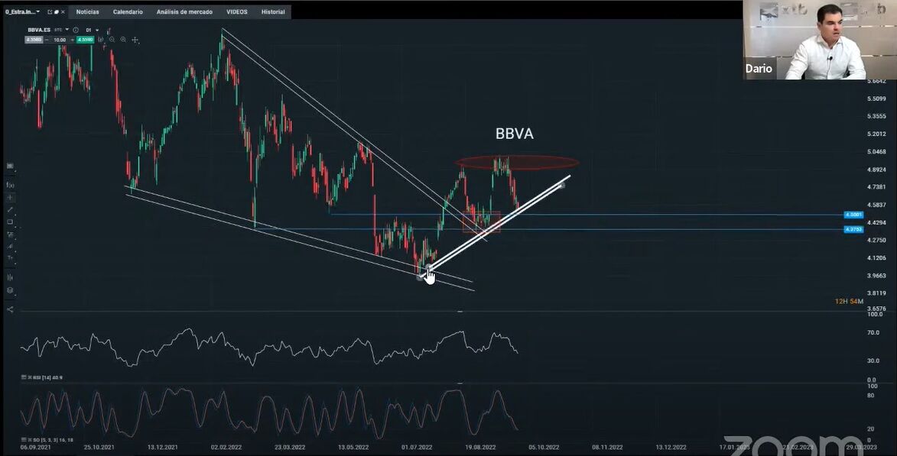Click the 05.10.2022 date on time axis
This screenshot has width=897, height=456.
coord(544,447)
